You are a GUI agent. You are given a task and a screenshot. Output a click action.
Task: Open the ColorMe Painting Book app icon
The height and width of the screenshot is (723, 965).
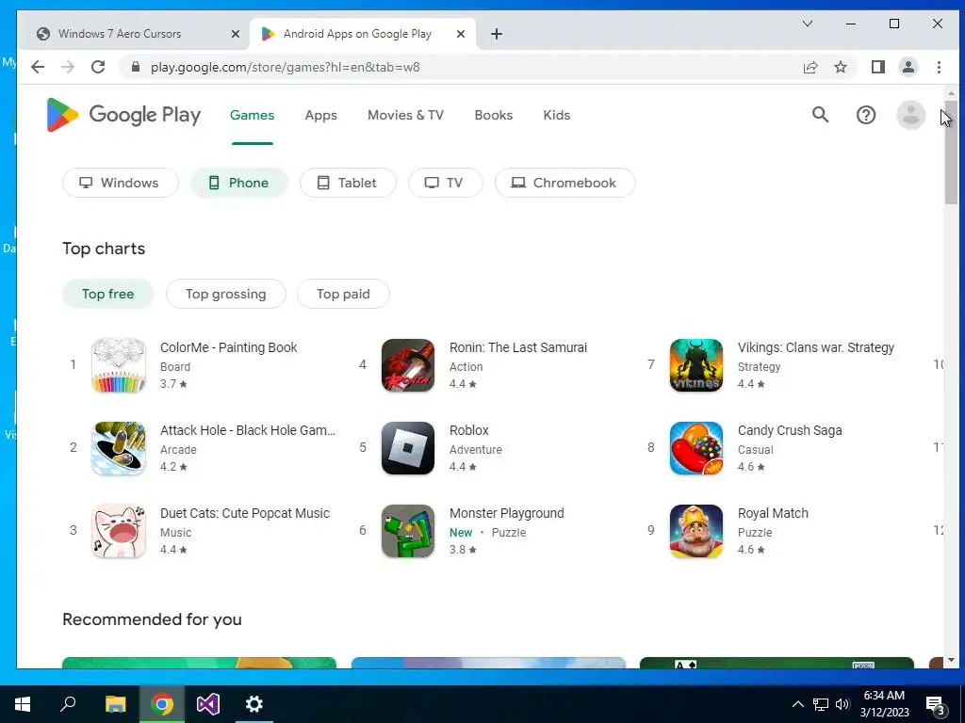119,365
